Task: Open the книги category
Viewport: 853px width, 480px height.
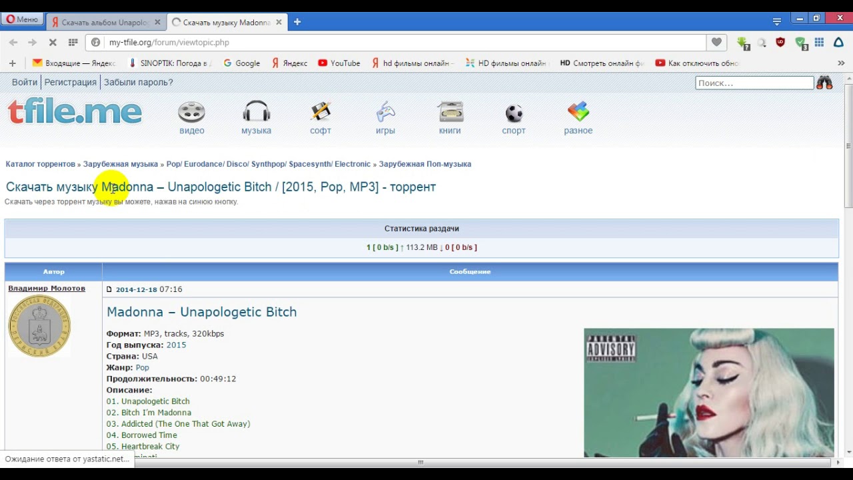Action: 450,118
